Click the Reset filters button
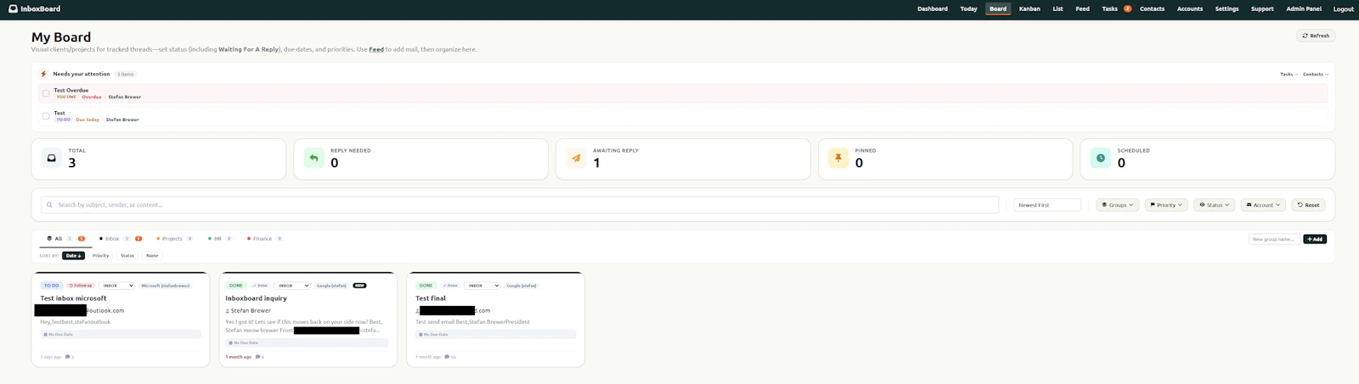 [x=1308, y=205]
